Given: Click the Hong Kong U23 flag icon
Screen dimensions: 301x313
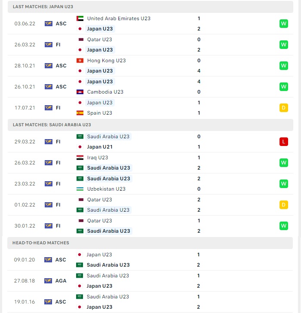Looking at the screenshot, I should coord(80,61).
